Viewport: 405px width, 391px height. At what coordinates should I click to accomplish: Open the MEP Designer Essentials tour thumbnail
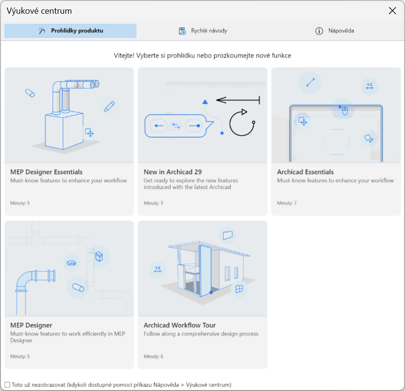click(x=69, y=115)
